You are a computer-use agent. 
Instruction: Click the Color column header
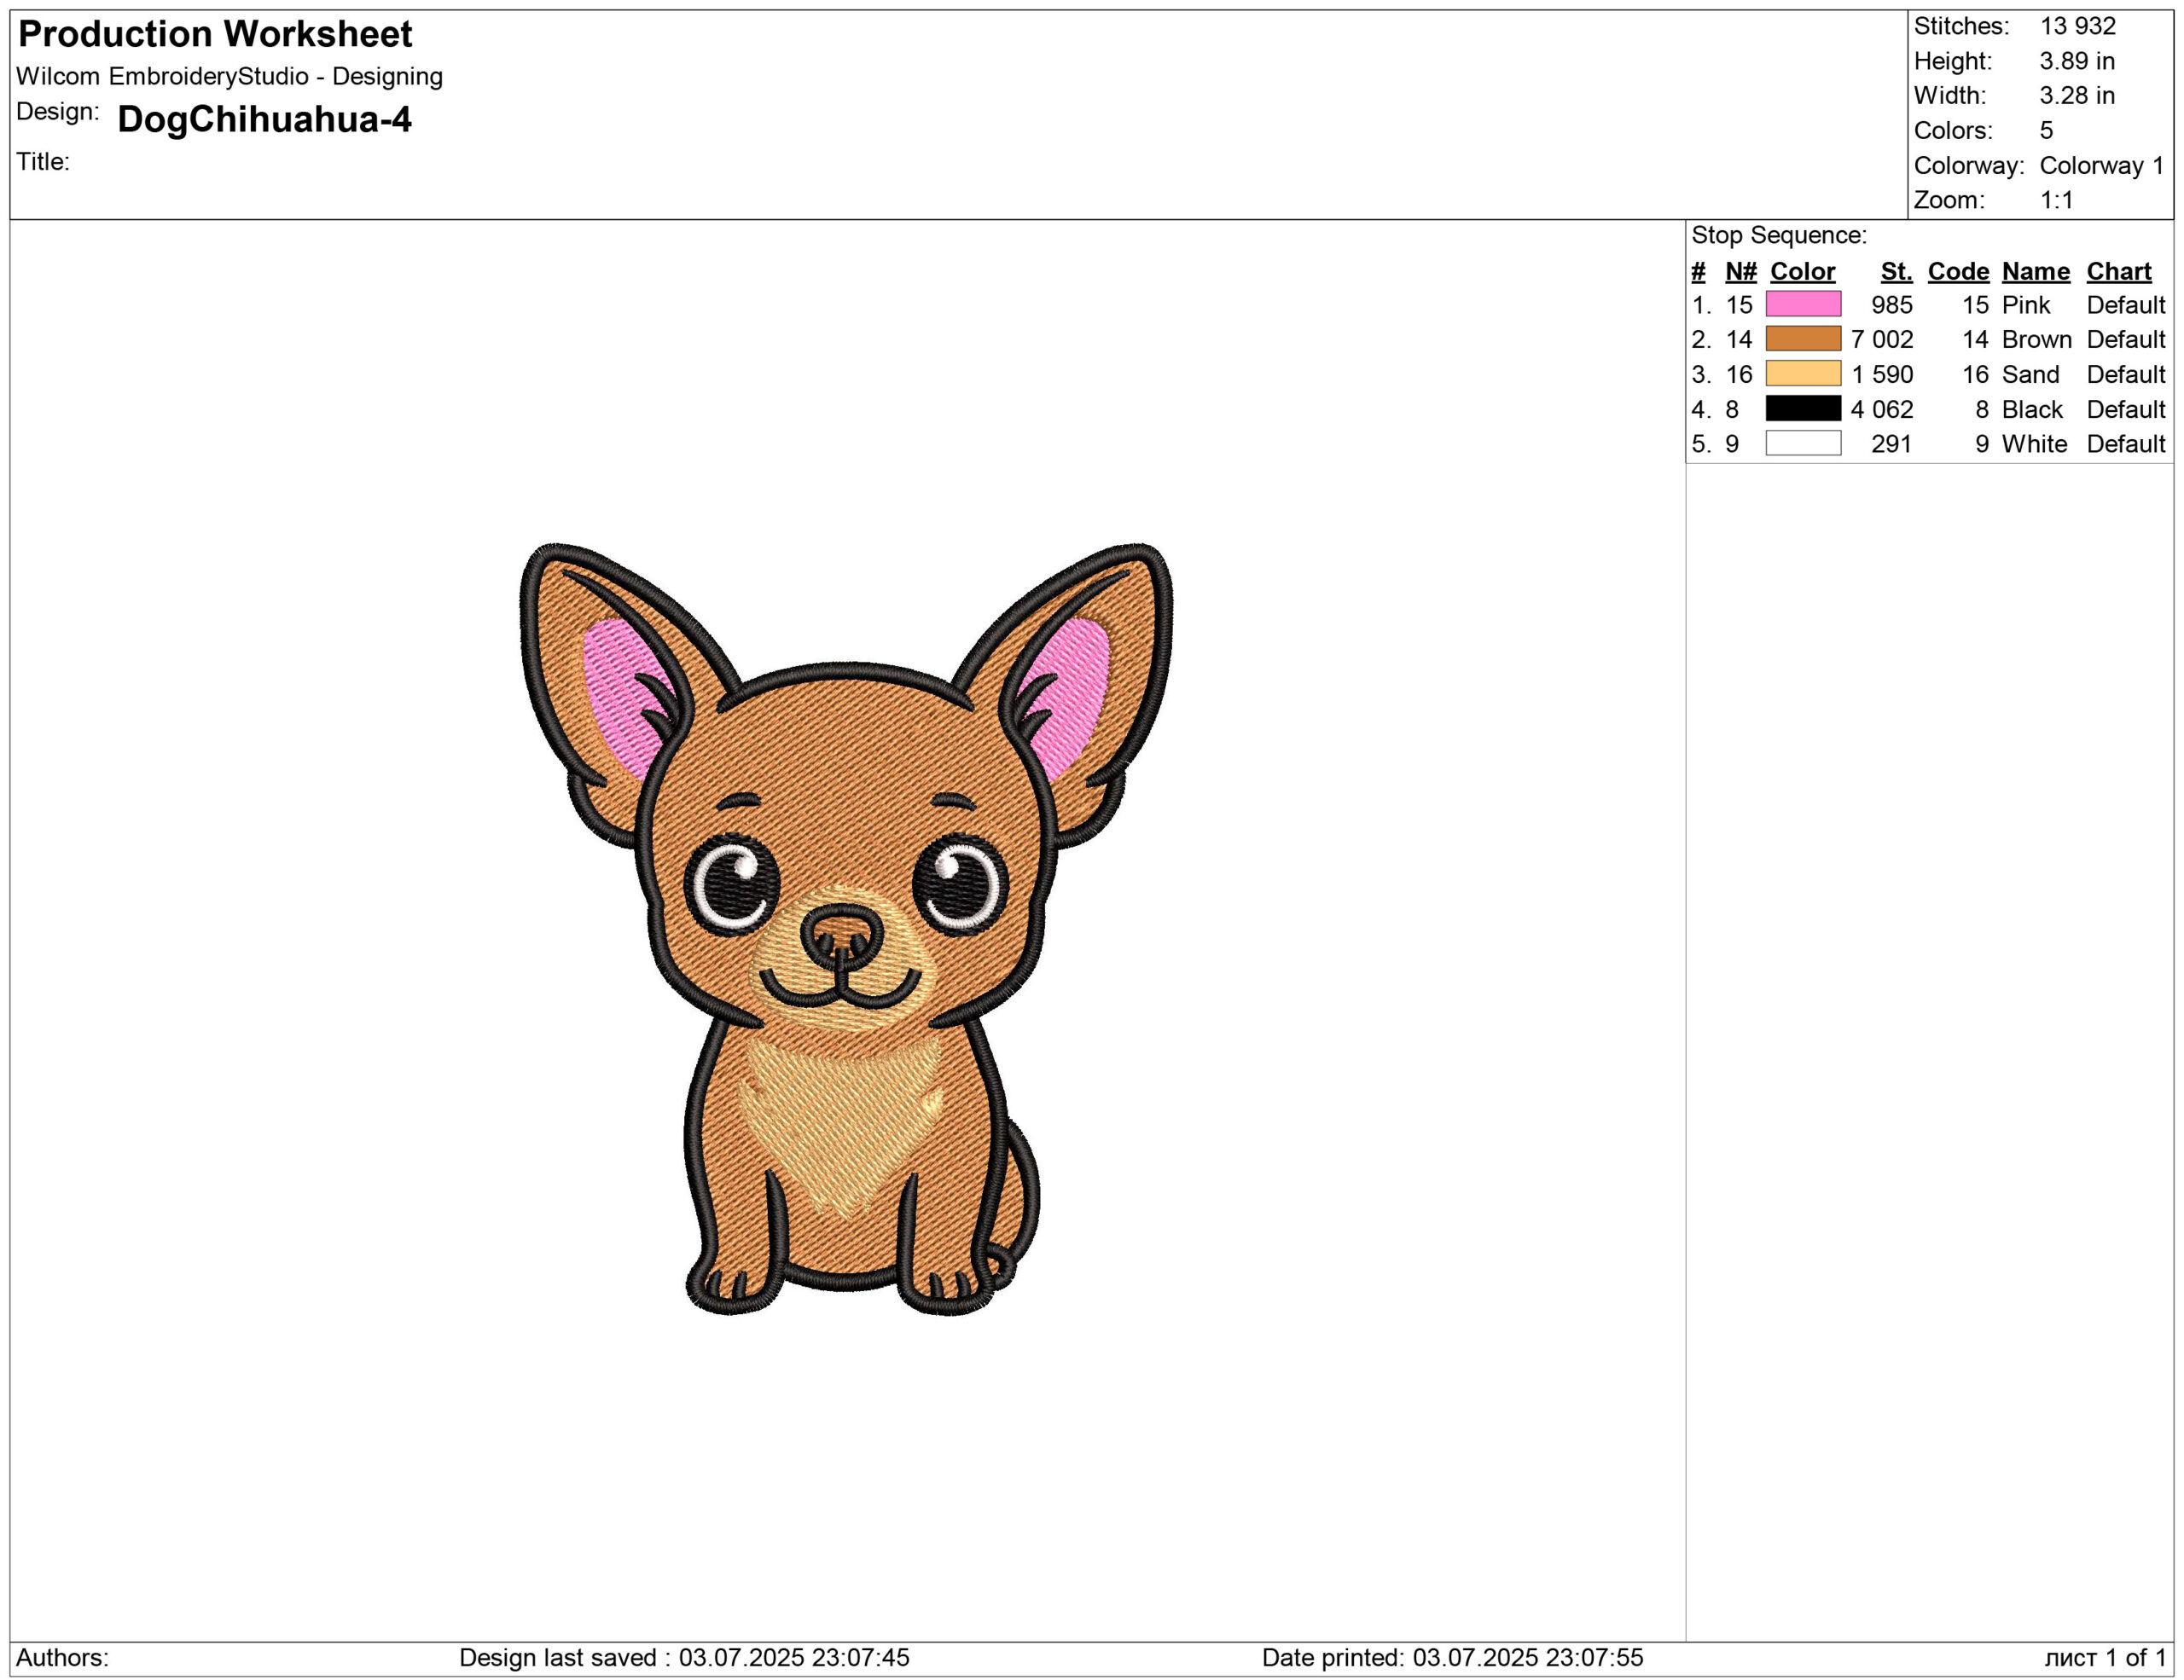pos(1802,271)
